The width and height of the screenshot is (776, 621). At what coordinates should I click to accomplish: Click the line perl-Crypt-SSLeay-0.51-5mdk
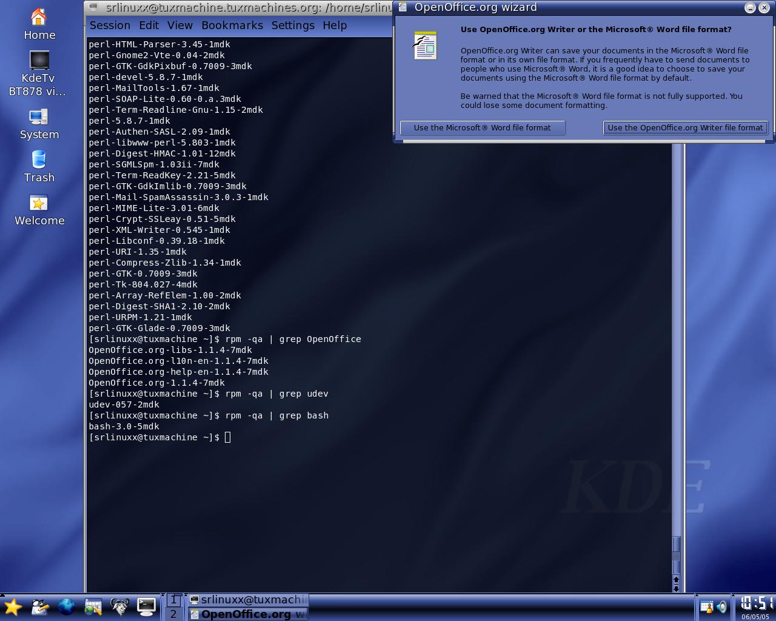tap(162, 219)
